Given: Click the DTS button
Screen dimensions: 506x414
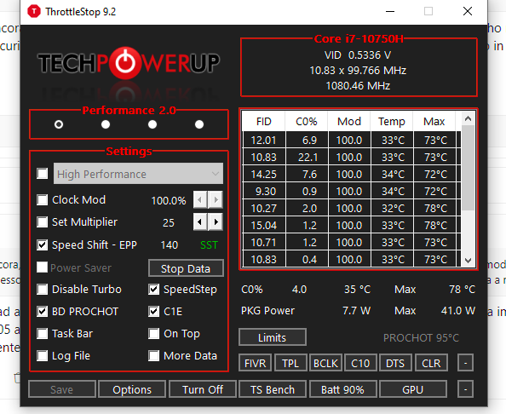Looking at the screenshot, I should pyautogui.click(x=395, y=363).
